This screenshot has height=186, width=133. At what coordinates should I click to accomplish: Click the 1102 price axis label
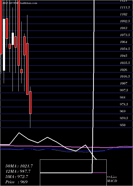point(124,14)
